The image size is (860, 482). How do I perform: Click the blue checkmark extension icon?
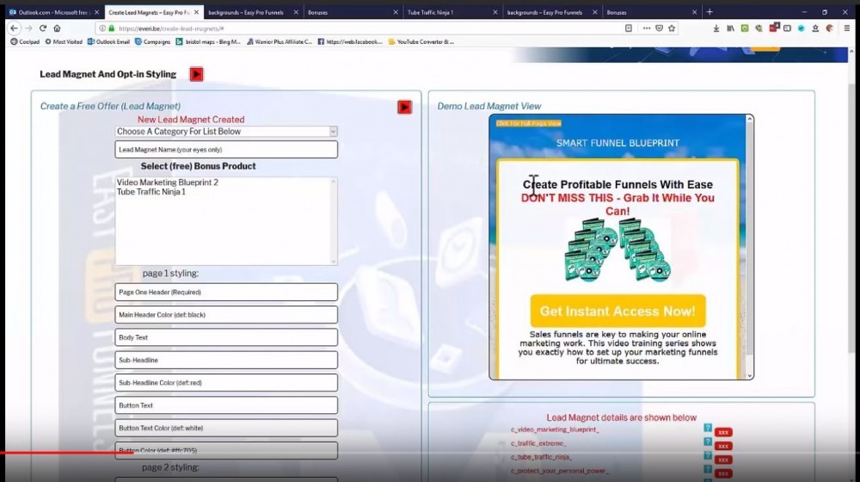802,28
